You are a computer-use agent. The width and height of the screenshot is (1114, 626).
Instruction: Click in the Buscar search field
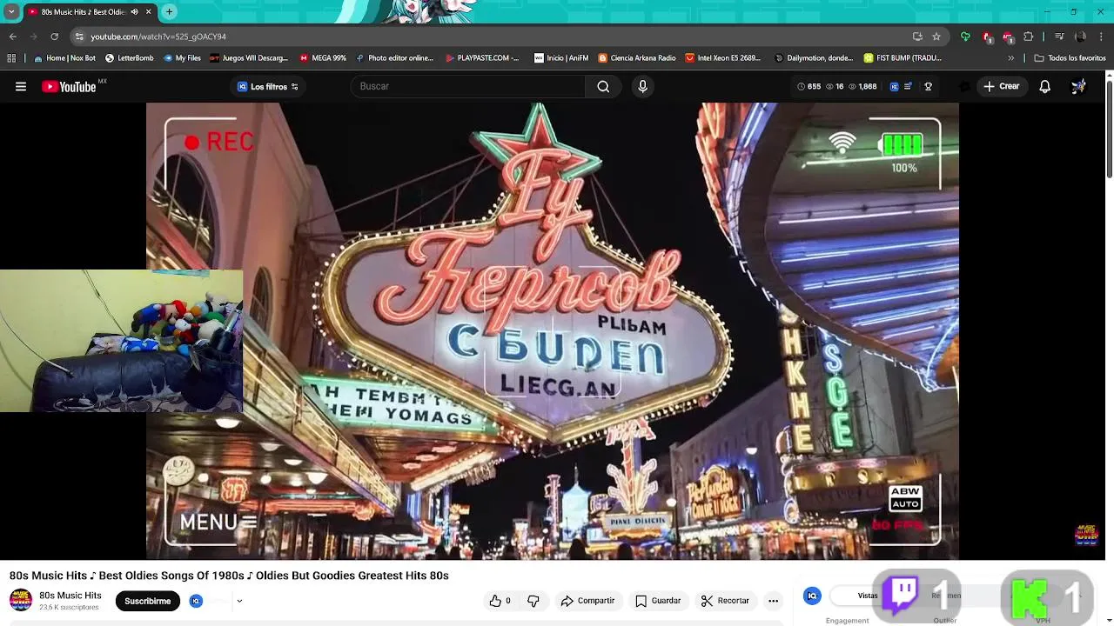470,86
